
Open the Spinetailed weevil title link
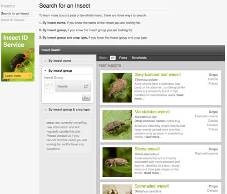tap(152, 186)
